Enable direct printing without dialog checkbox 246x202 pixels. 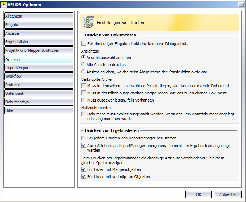click(84, 44)
